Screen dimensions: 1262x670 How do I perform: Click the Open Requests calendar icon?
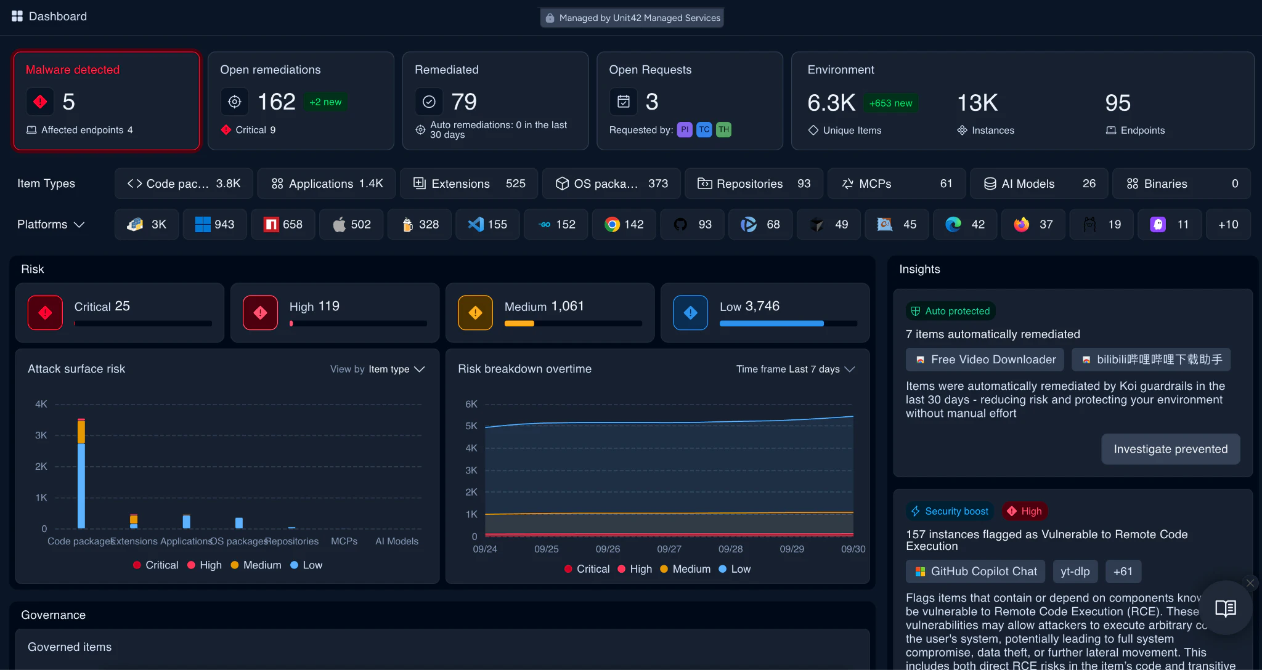pyautogui.click(x=624, y=102)
